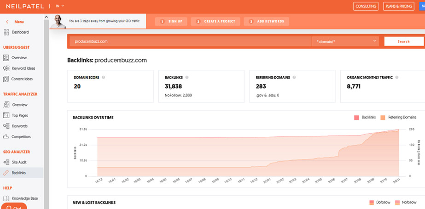
Task: Click the backlinks count 31,838
Action: [173, 86]
